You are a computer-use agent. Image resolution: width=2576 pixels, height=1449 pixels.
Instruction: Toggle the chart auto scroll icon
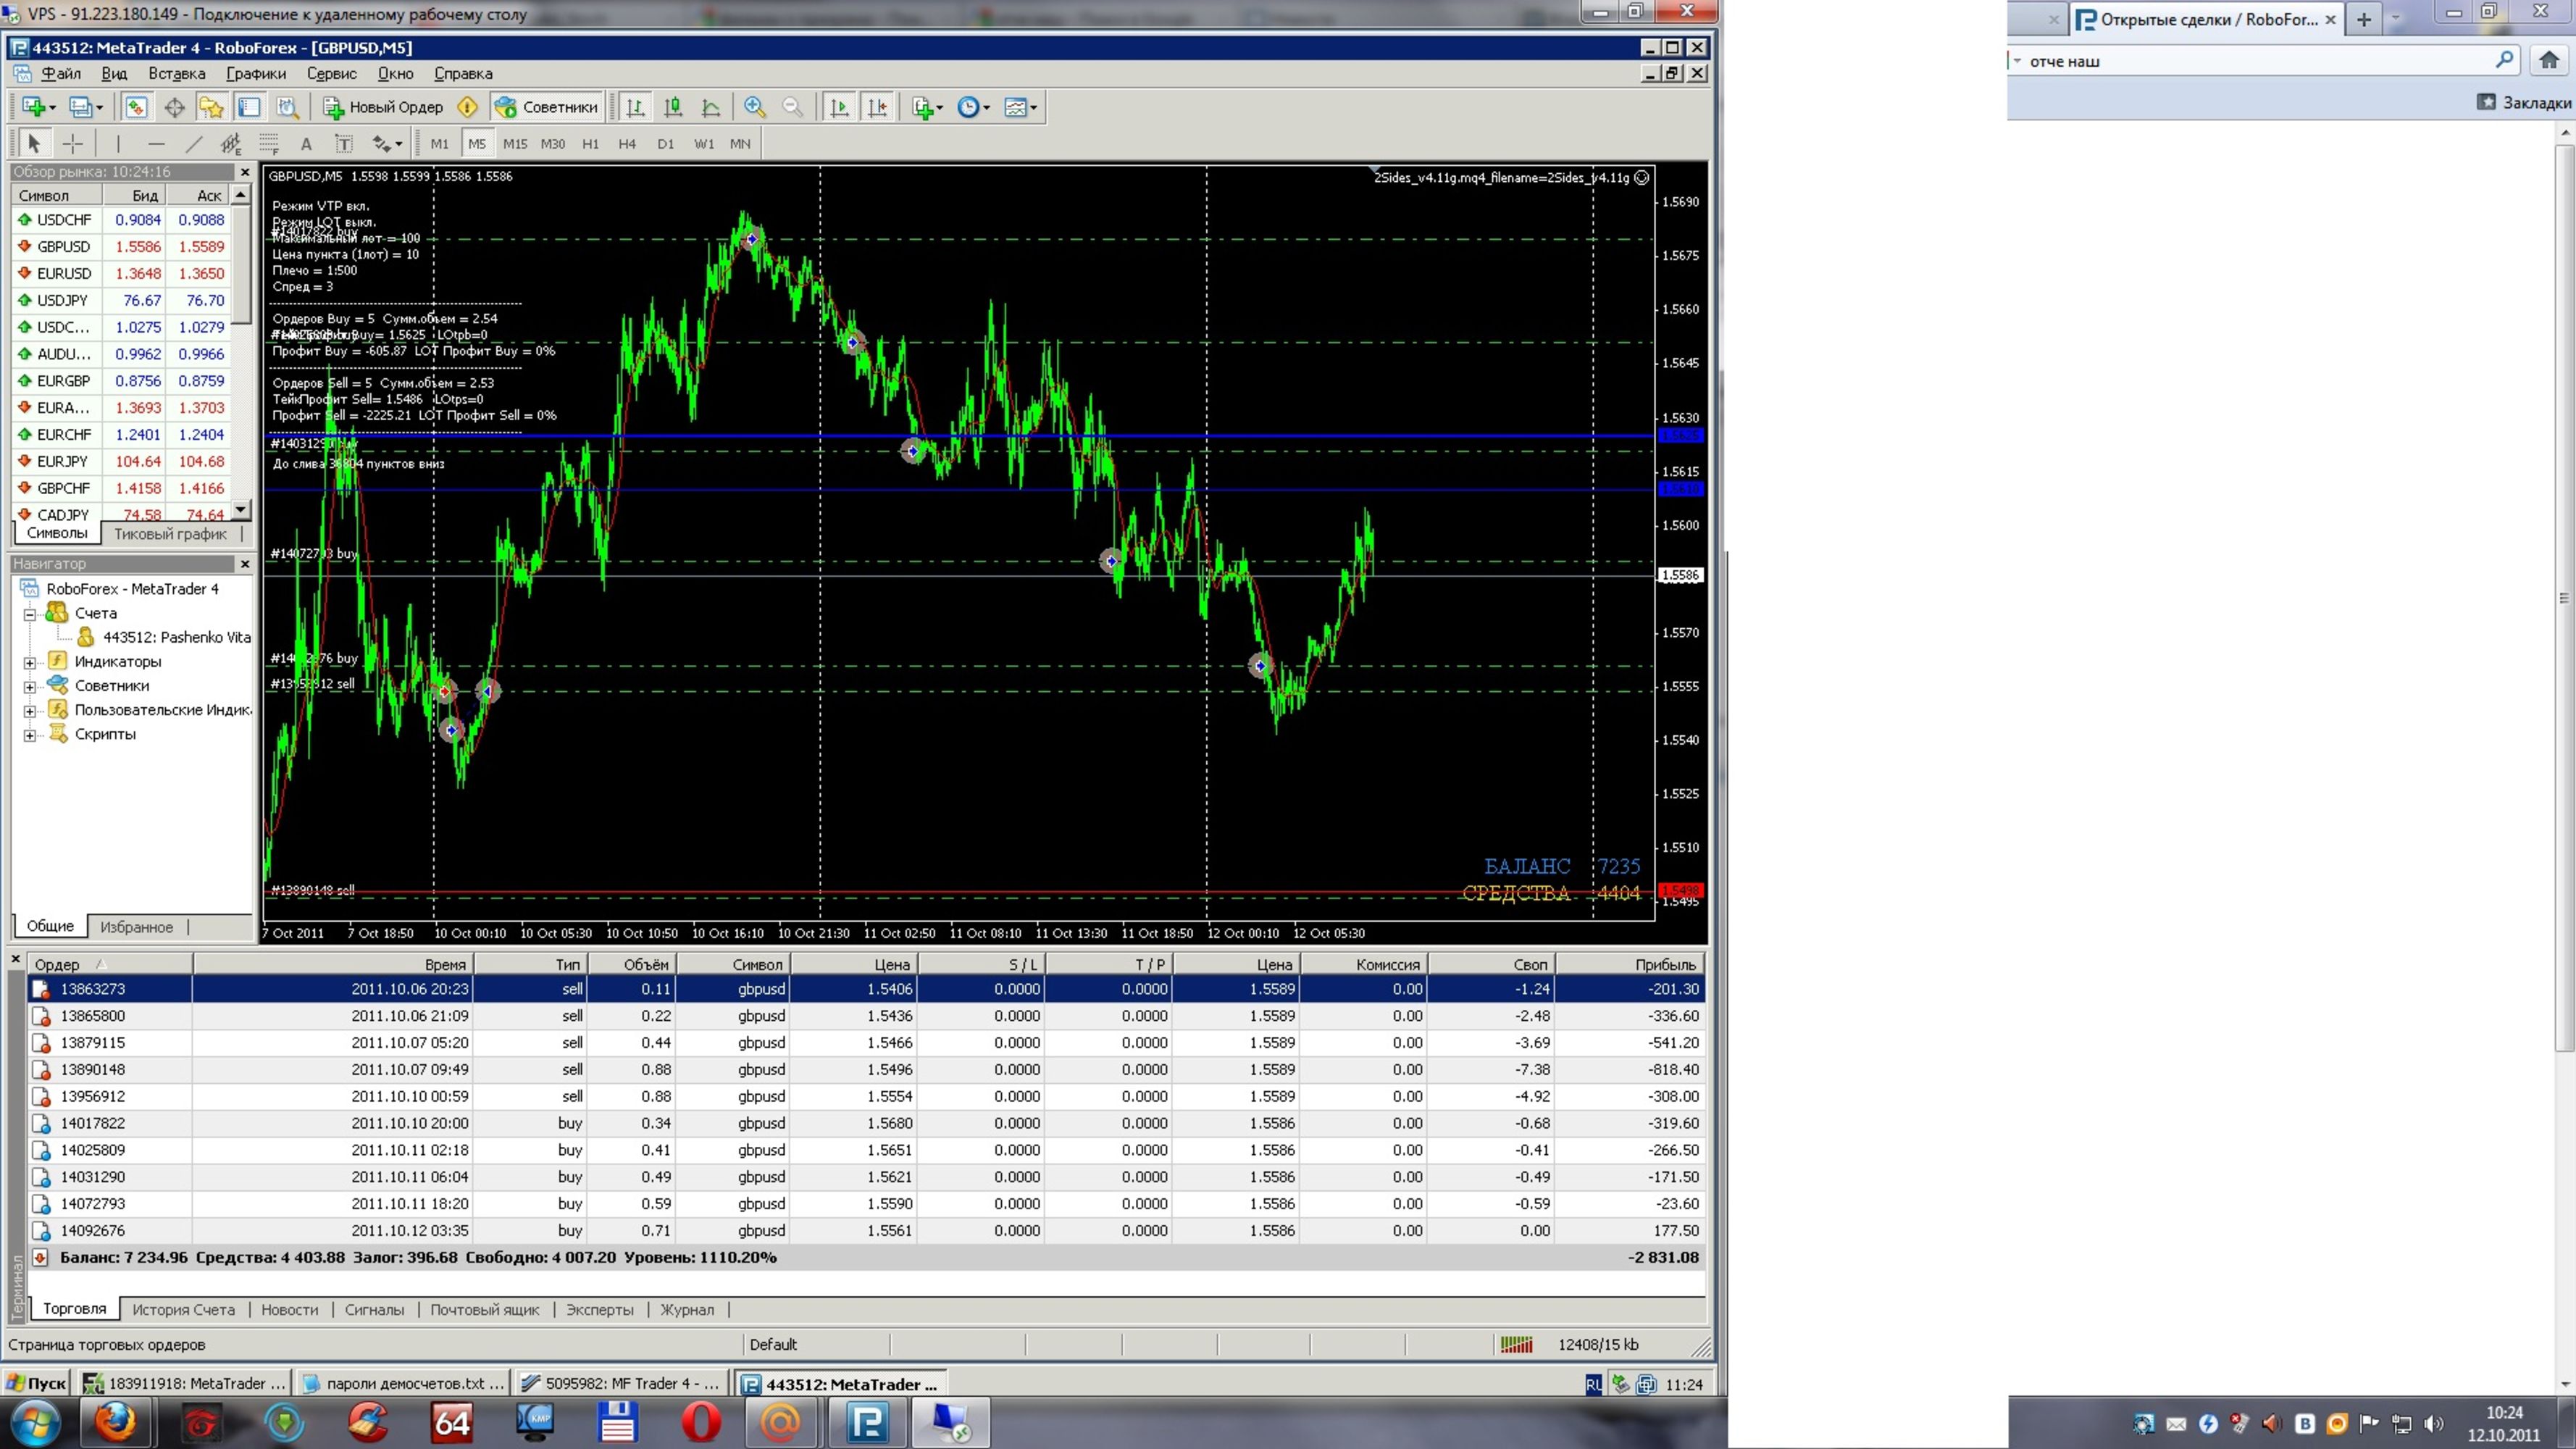[839, 107]
